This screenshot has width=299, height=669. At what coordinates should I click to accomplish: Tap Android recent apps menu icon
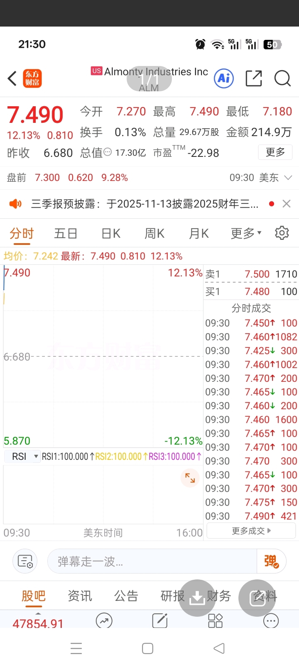click(76, 648)
